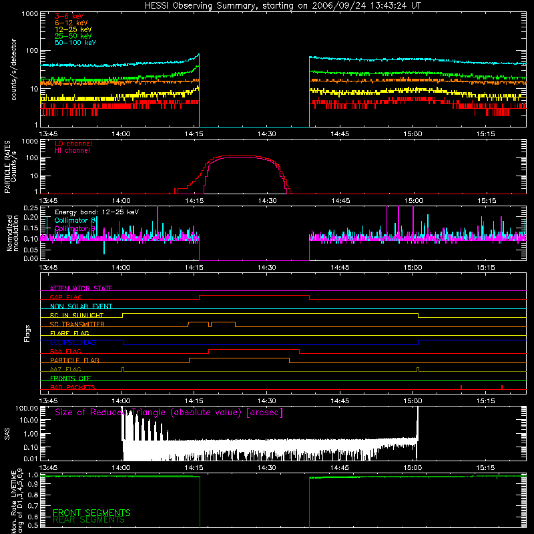
Task: Click the HI channel legend label
Action: [73, 151]
